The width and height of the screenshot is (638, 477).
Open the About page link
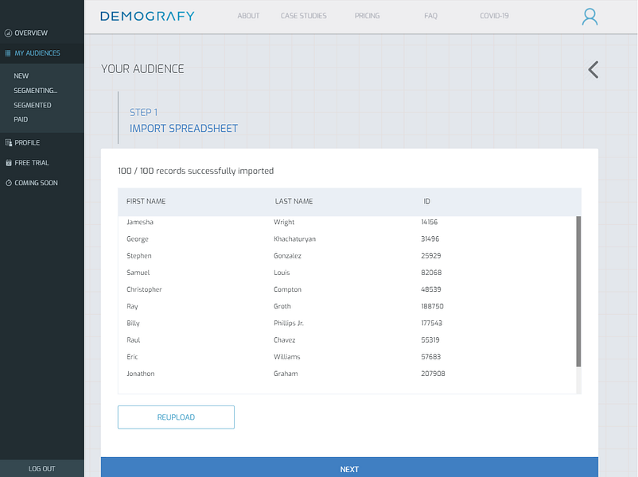[248, 16]
